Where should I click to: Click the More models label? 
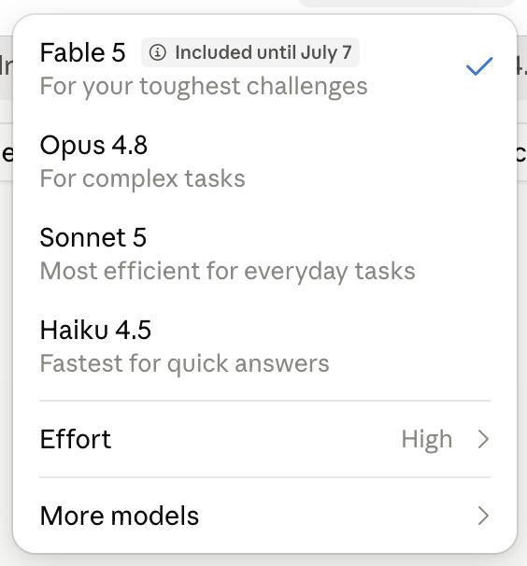click(x=120, y=516)
